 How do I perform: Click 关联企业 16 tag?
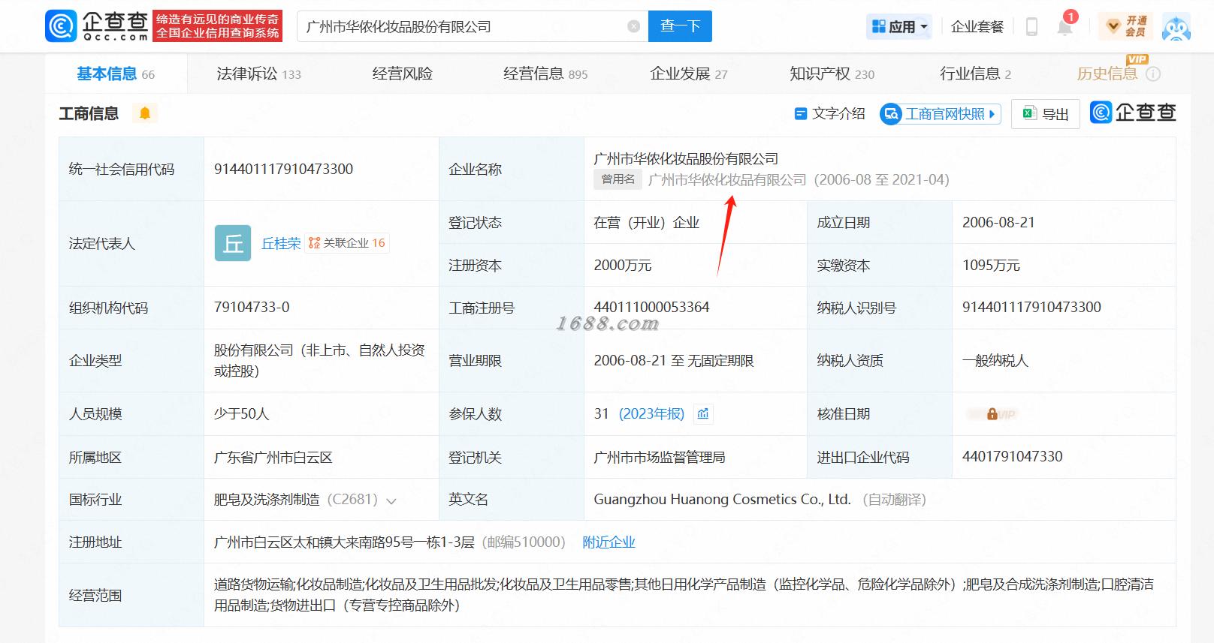click(x=347, y=243)
